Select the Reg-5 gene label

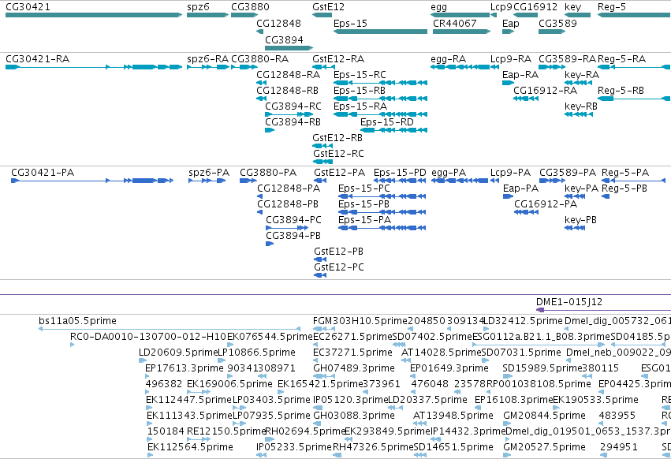tap(612, 7)
